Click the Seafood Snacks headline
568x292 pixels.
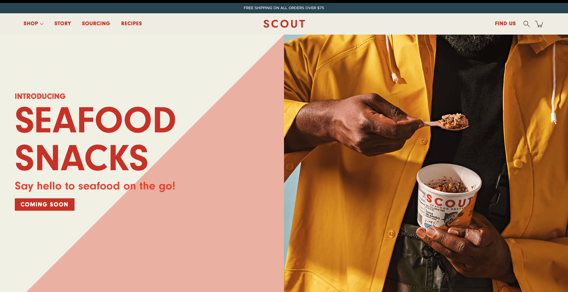click(x=95, y=139)
